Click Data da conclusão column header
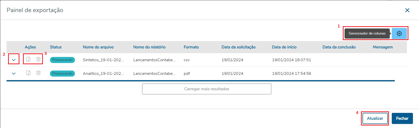419x128 pixels. [x=339, y=47]
